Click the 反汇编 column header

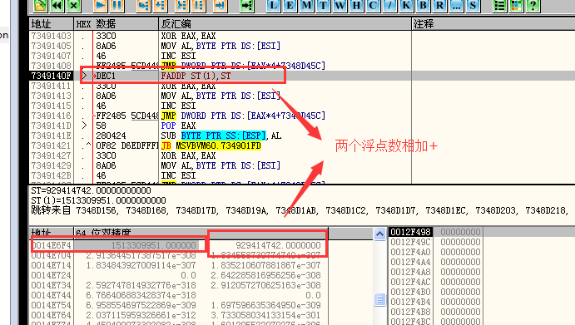[285, 24]
